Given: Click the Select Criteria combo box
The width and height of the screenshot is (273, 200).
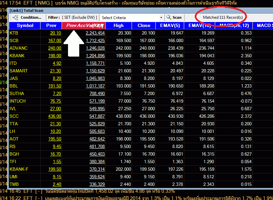Looking at the screenshot, I should (132, 17).
